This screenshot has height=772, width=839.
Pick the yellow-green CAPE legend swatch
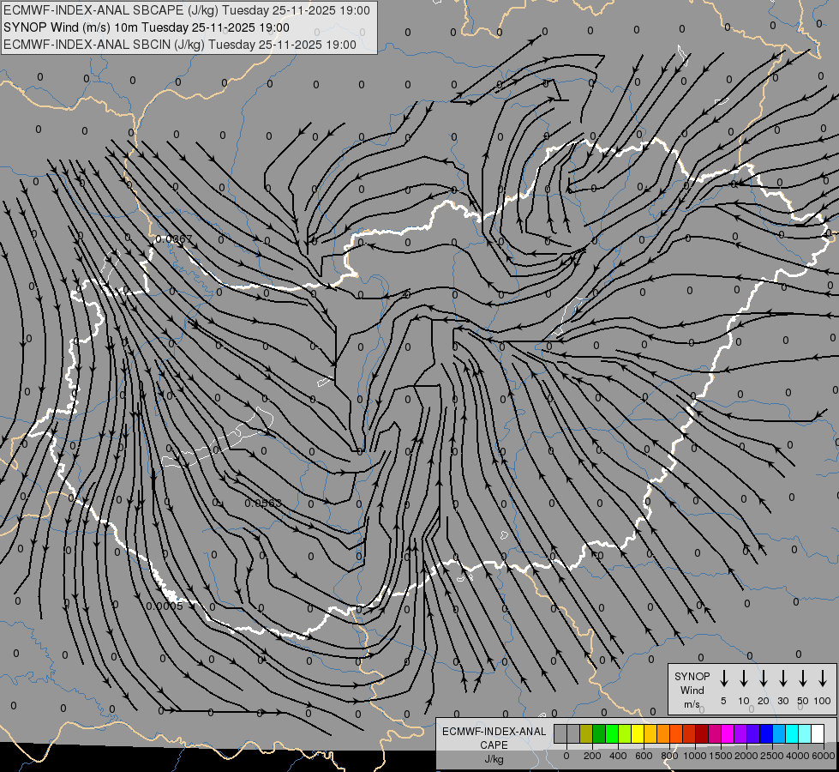coord(625,733)
